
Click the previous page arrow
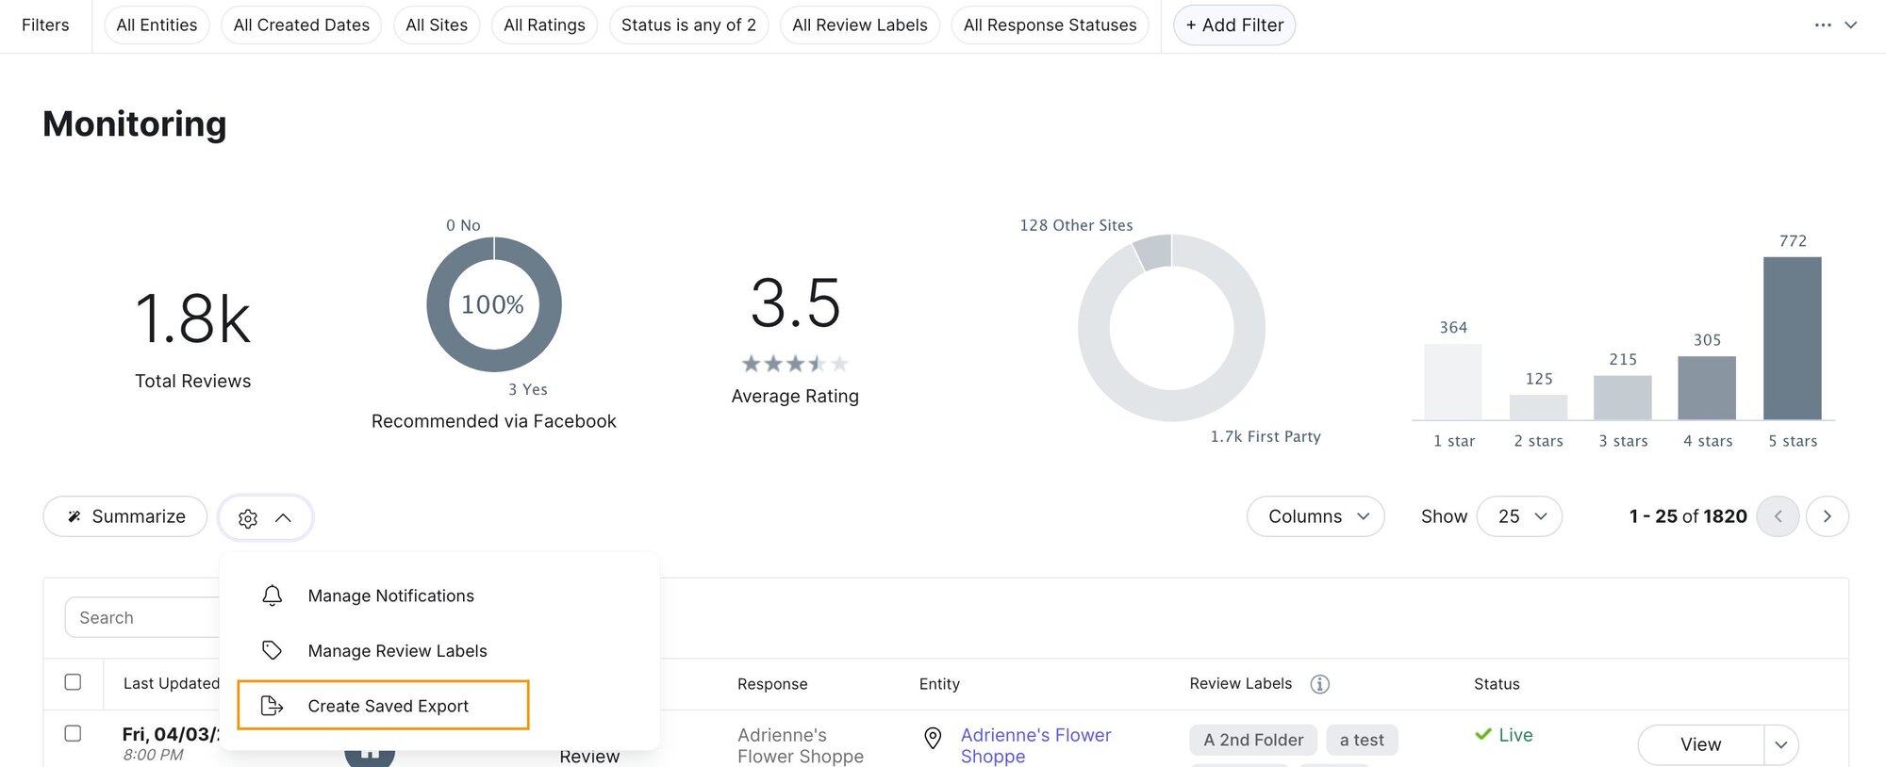(1778, 516)
